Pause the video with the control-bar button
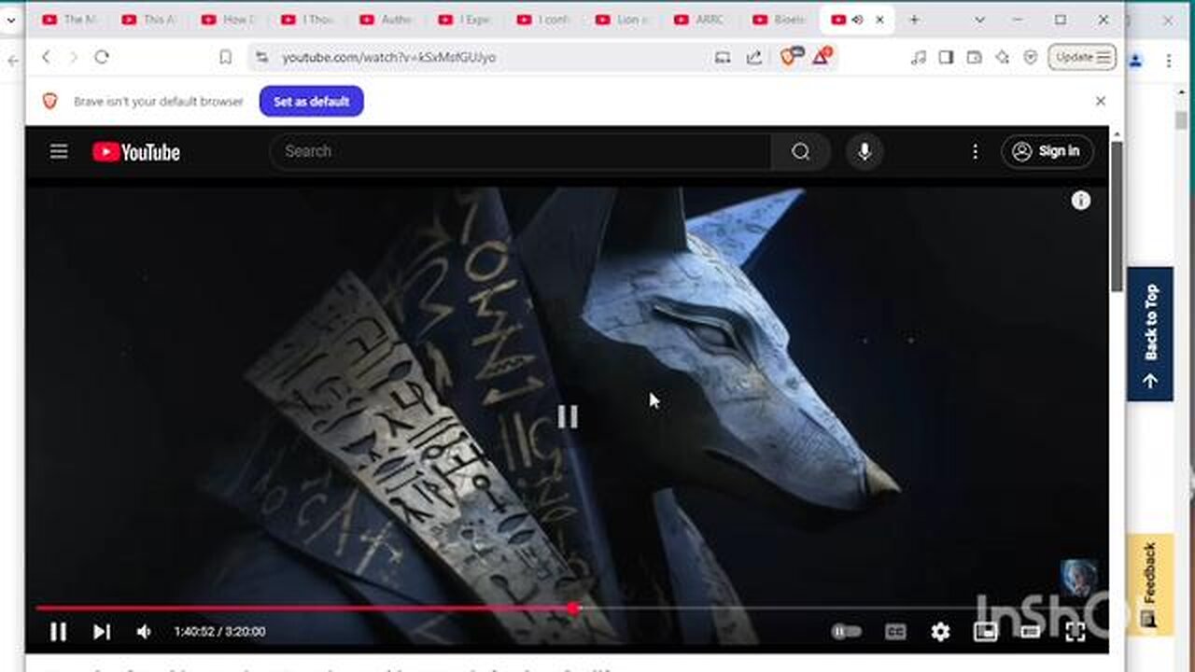This screenshot has height=672, width=1195. coord(58,632)
